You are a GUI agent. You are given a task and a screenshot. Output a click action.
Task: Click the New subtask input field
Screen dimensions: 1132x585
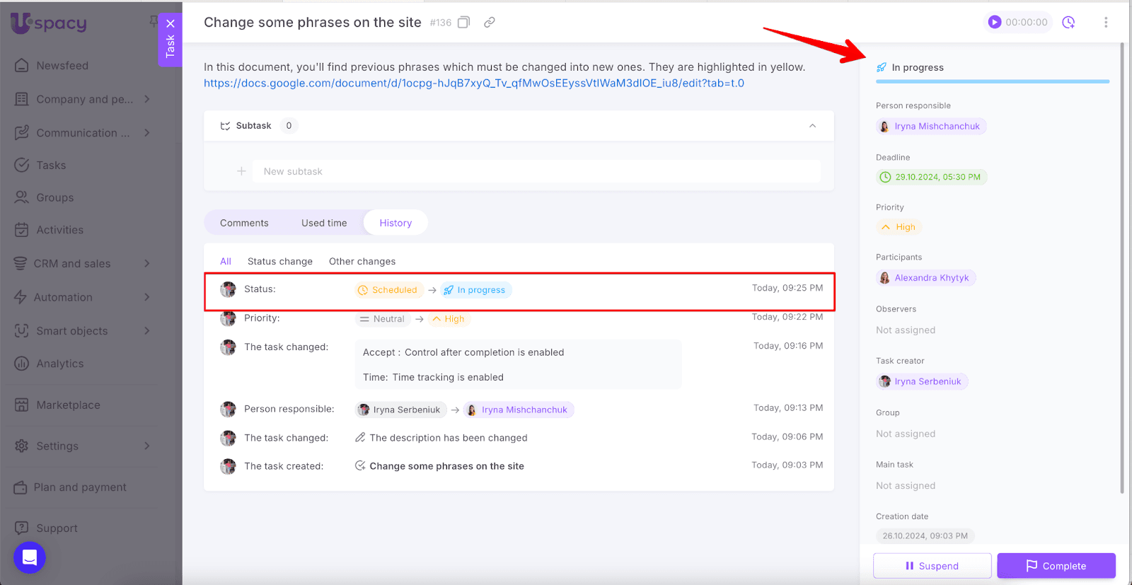coord(536,171)
